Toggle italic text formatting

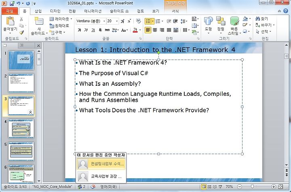coord(86,30)
